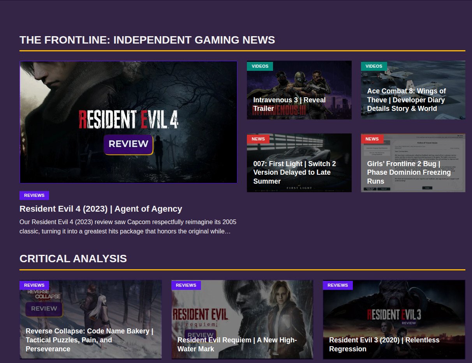Click the REVIEW button on the featured image
This screenshot has width=472, height=363.
click(x=128, y=144)
